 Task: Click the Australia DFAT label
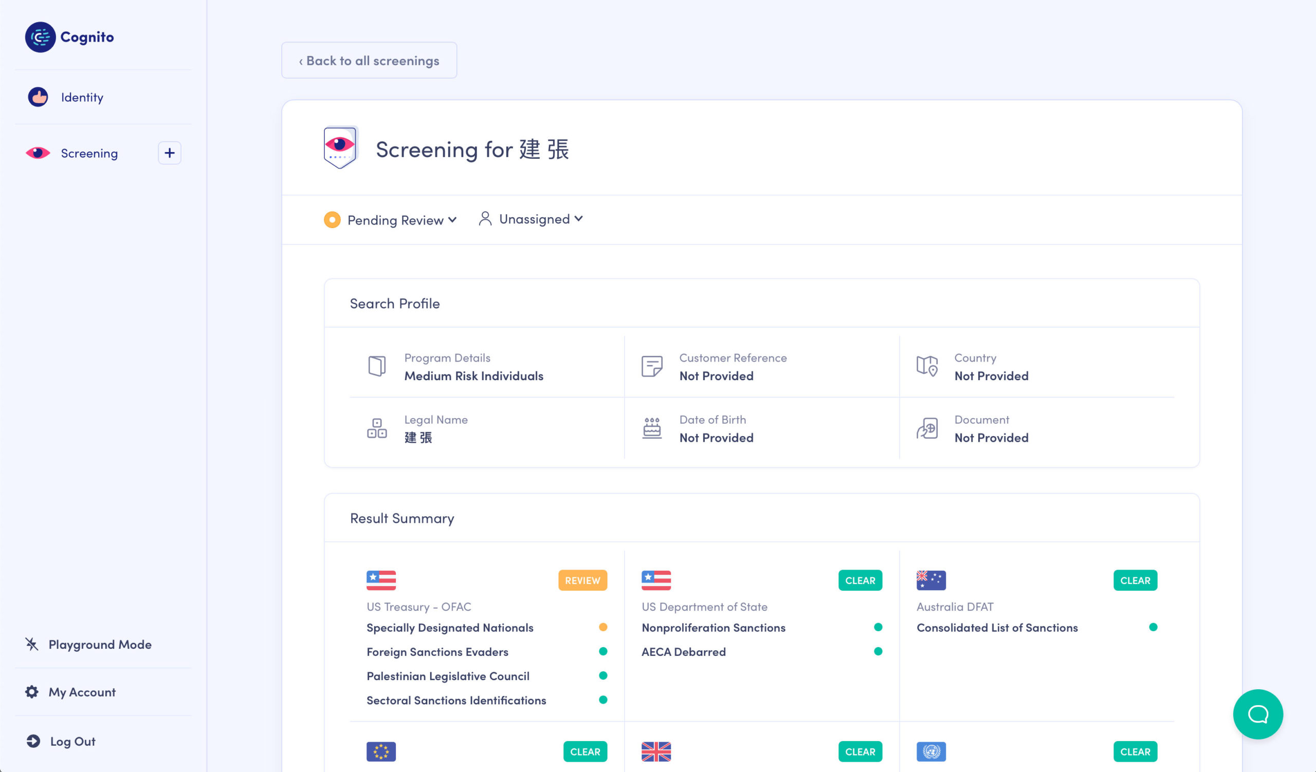click(955, 607)
